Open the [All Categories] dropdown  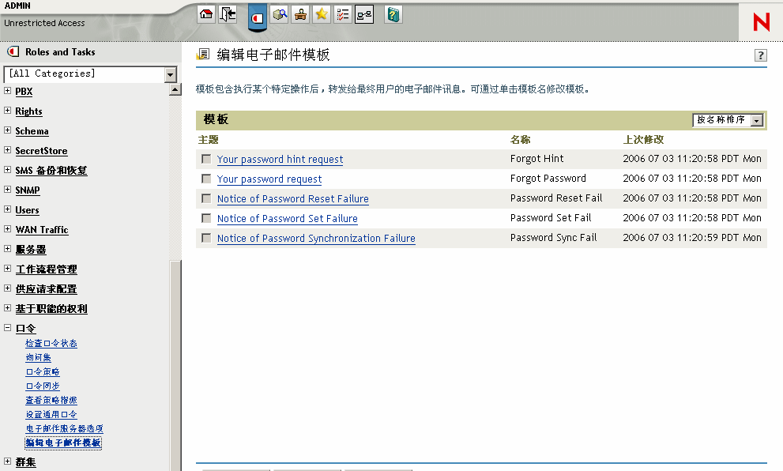click(170, 73)
